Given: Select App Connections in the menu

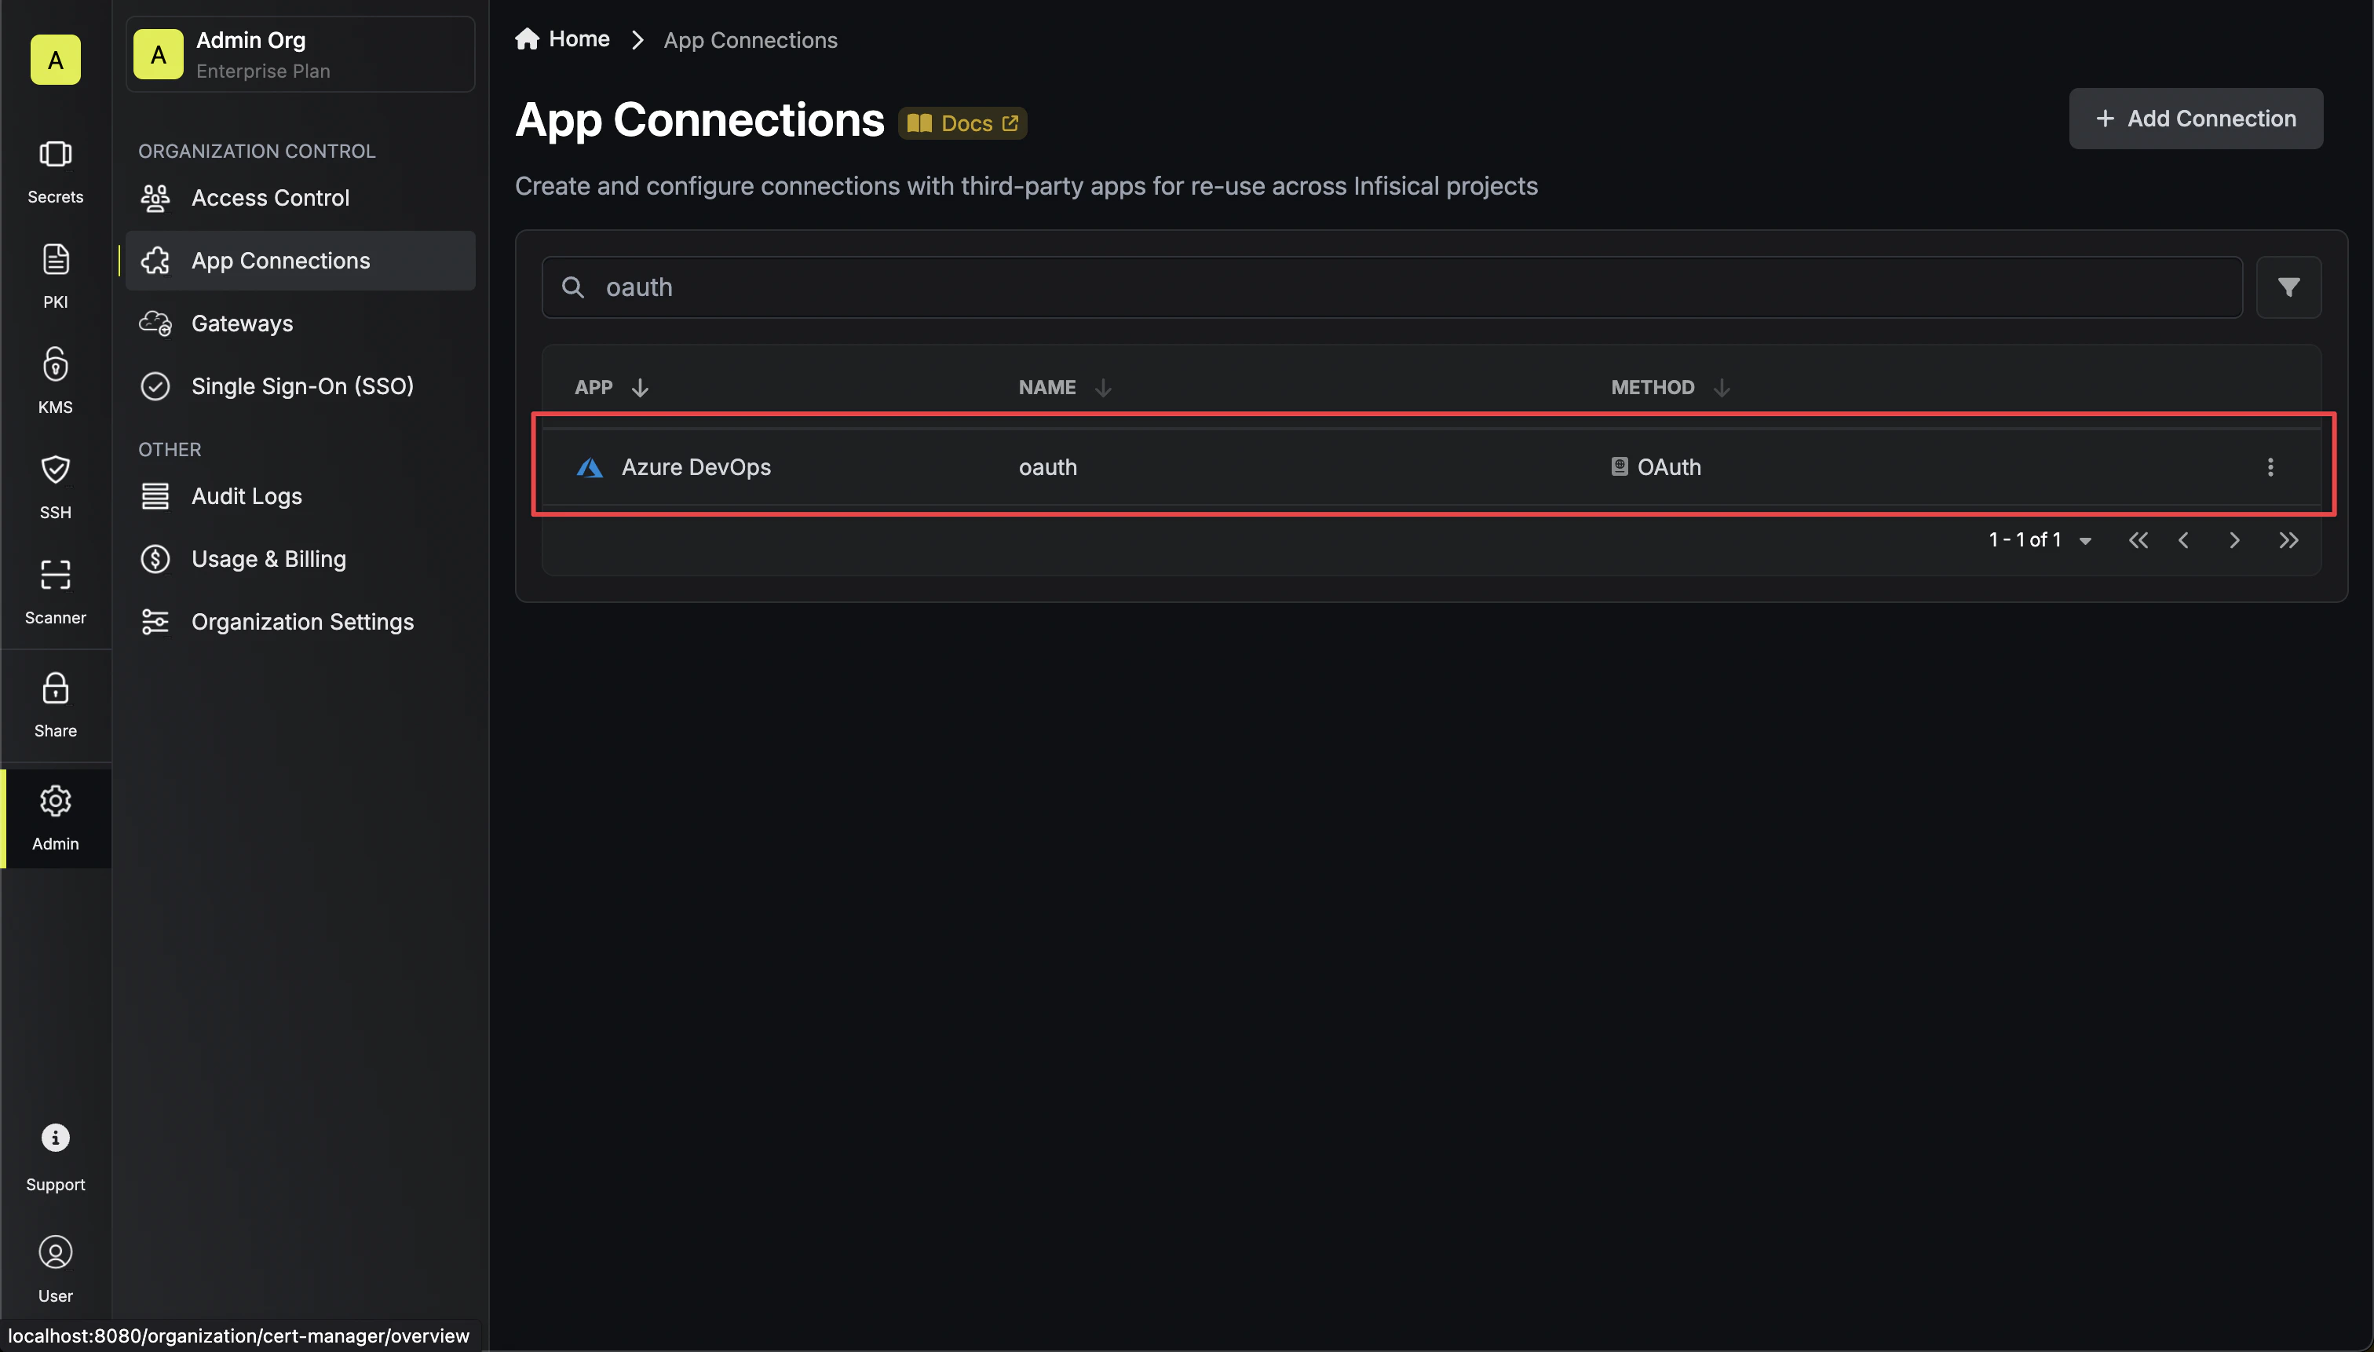Looking at the screenshot, I should click(x=300, y=261).
